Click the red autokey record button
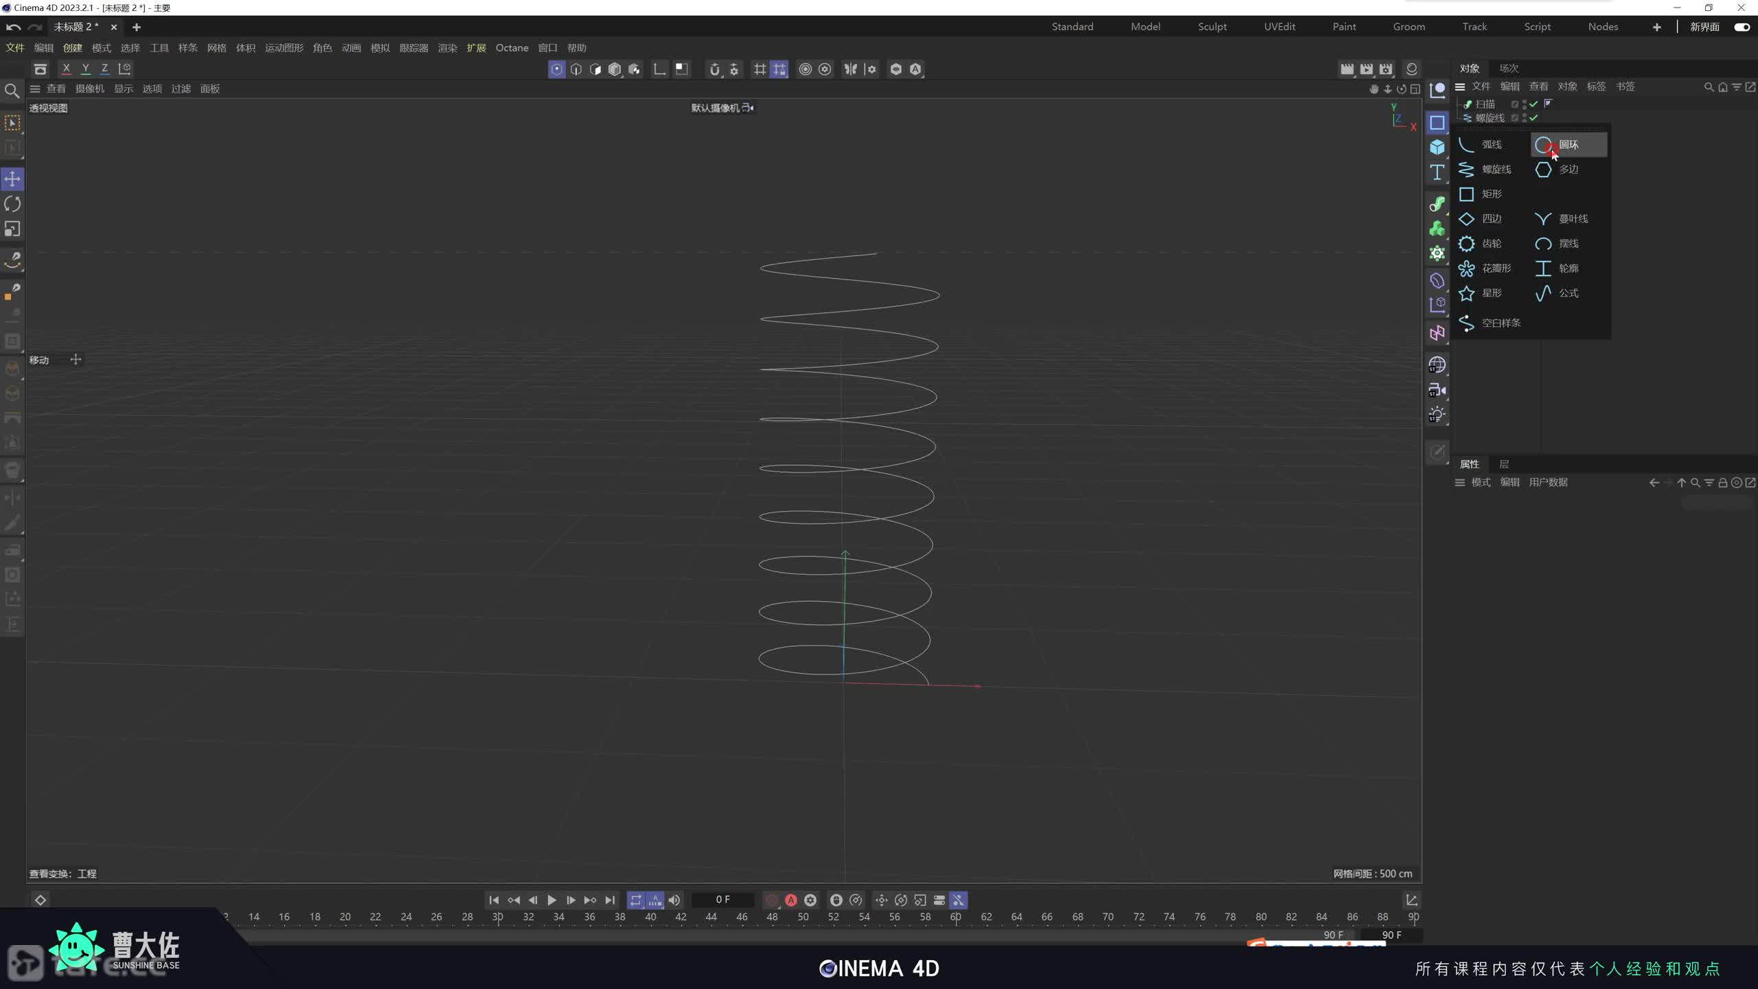 [x=790, y=900]
